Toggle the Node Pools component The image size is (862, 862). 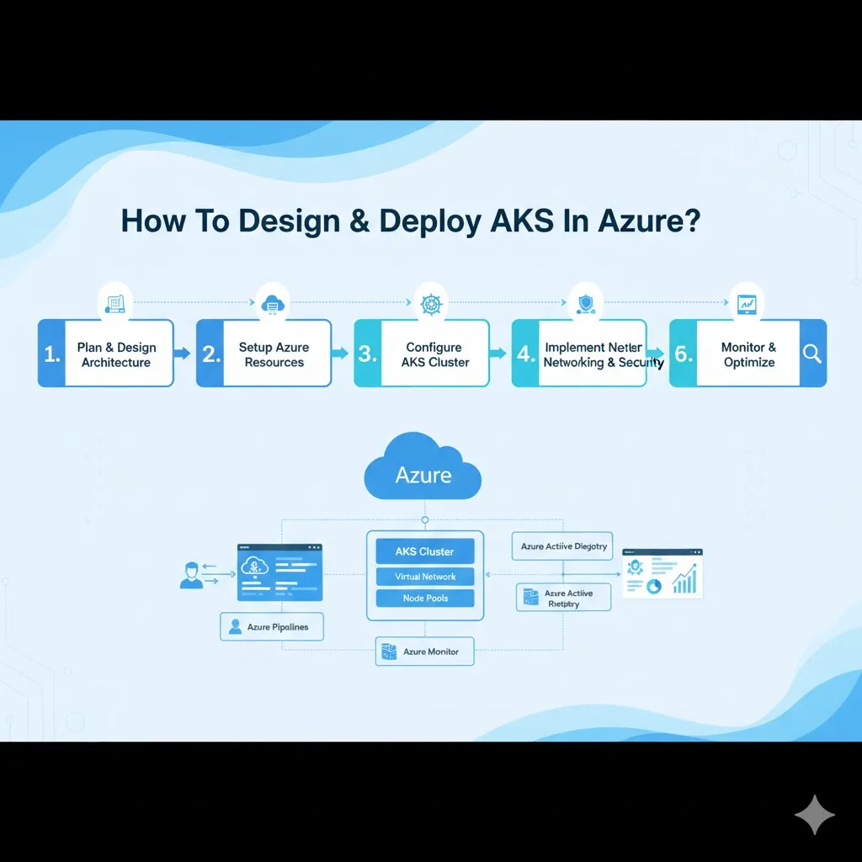tap(424, 599)
